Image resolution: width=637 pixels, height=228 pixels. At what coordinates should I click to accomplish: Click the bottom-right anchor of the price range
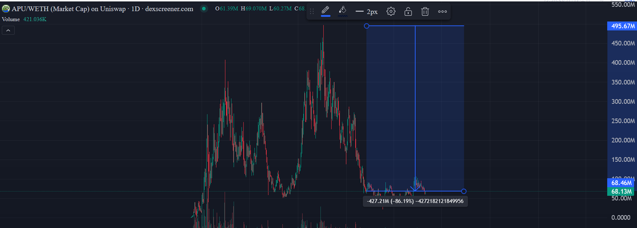tap(464, 191)
